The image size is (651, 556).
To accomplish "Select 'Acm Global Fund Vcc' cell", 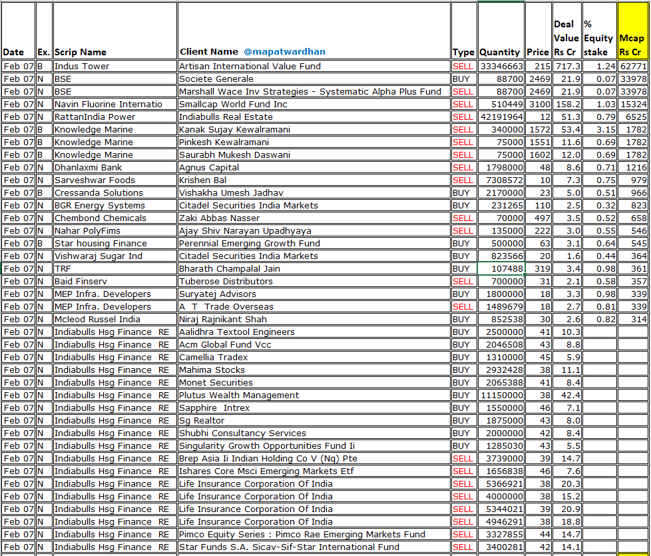I will pyautogui.click(x=314, y=345).
